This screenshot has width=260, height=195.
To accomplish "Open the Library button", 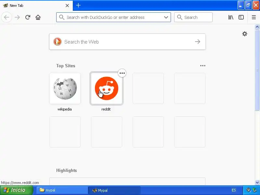I will (231, 17).
